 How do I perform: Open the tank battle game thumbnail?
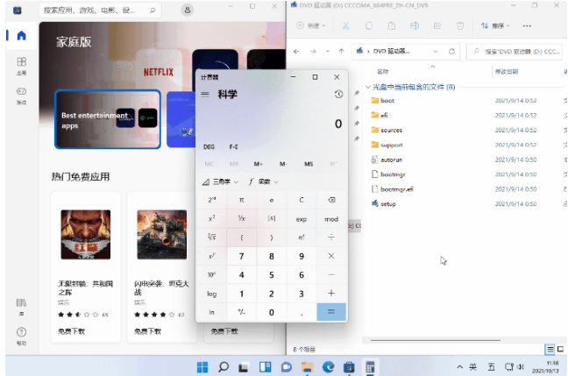click(162, 234)
